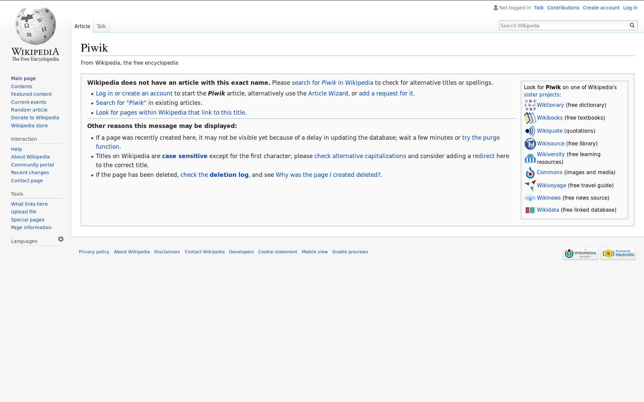The height and width of the screenshot is (402, 644).
Task: Open About Wikipedia in the sidebar
Action: pyautogui.click(x=30, y=157)
